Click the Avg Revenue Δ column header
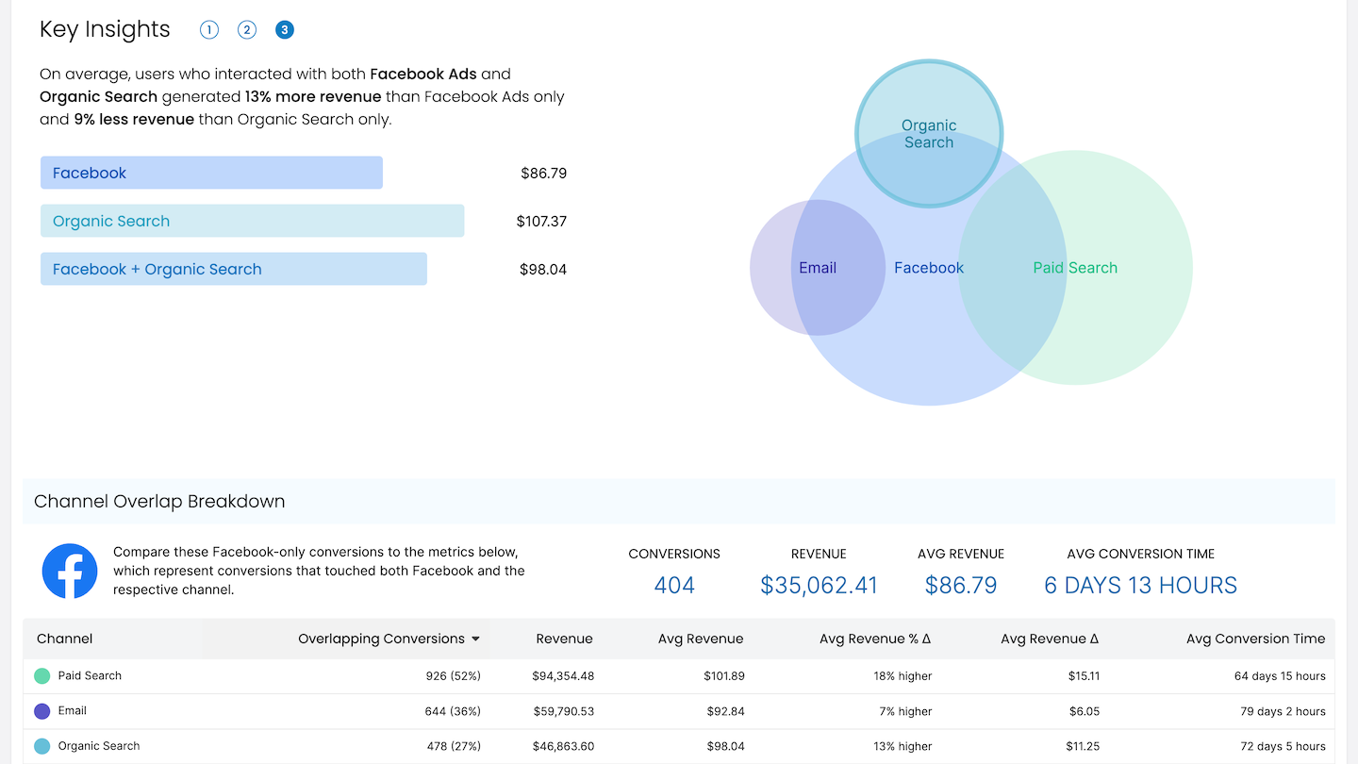This screenshot has width=1358, height=764. 1050,639
